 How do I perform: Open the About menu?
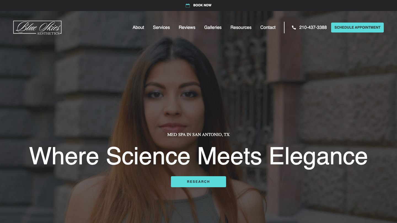click(x=138, y=28)
